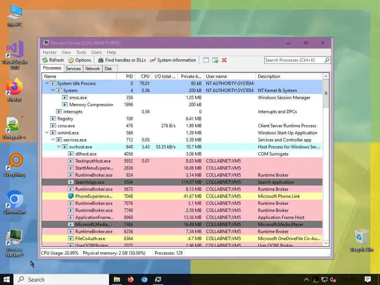Click the Microsoft Phone Link description
The image size is (380, 285).
point(279,196)
